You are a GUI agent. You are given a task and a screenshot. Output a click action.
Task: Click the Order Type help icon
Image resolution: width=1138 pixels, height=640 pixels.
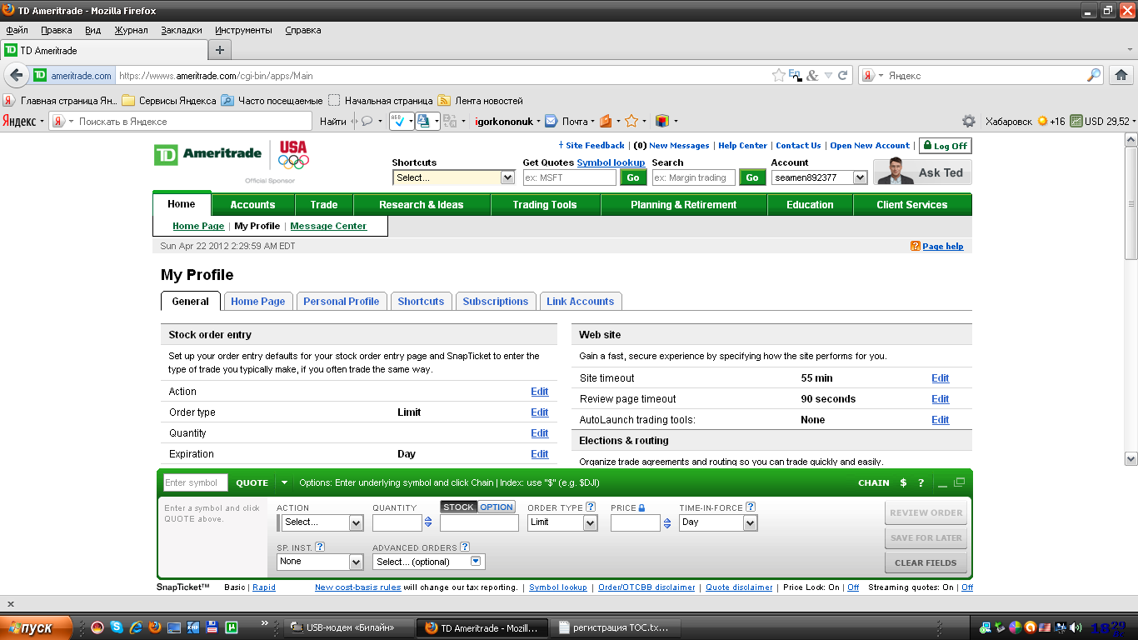(x=591, y=507)
